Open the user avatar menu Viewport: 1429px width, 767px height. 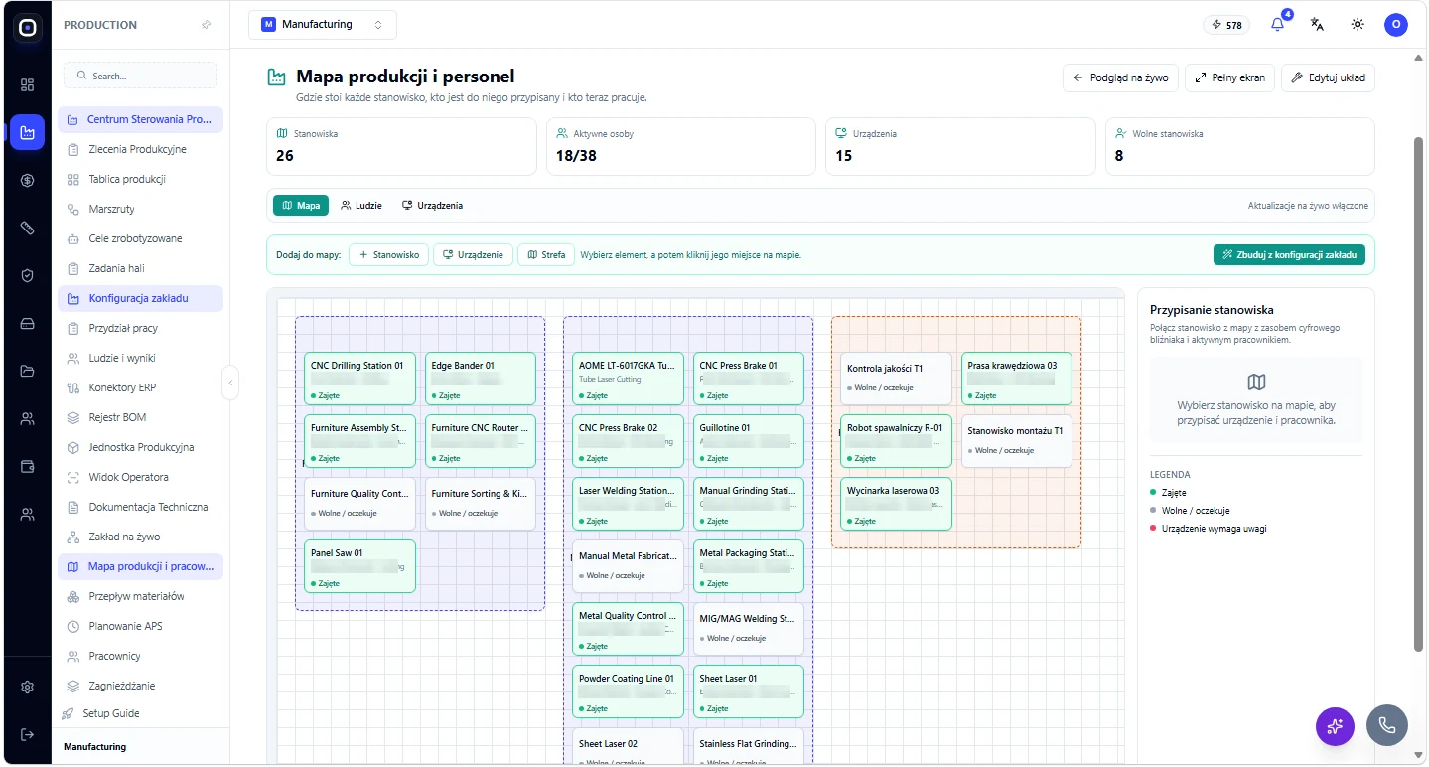tap(1396, 25)
